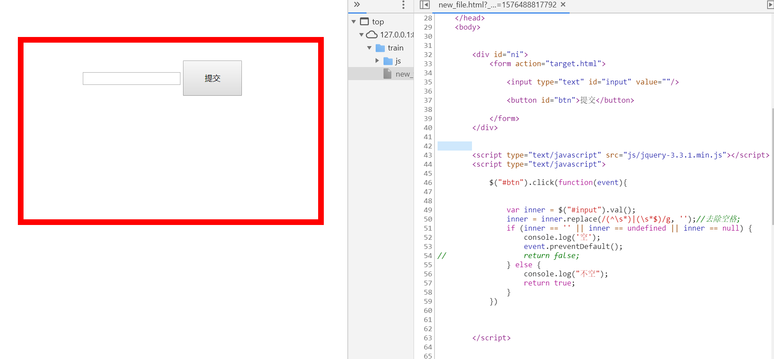This screenshot has width=774, height=359.
Task: Click the "js" folder label
Action: coord(398,61)
